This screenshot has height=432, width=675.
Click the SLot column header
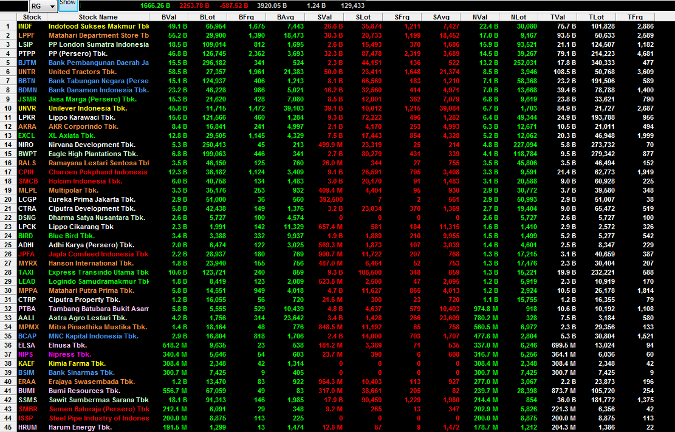tap(363, 17)
